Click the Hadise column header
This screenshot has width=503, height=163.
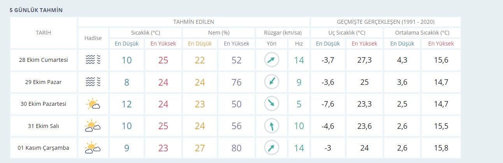pos(93,38)
